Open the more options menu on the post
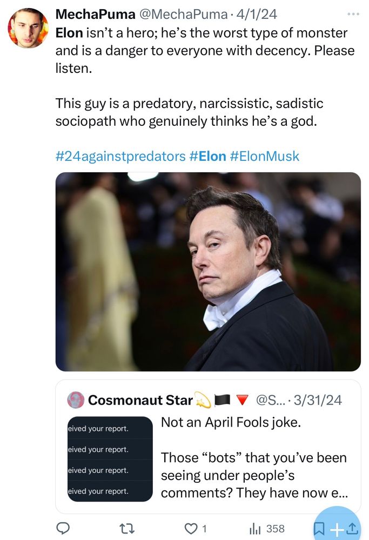The height and width of the screenshot is (540, 369). (353, 14)
